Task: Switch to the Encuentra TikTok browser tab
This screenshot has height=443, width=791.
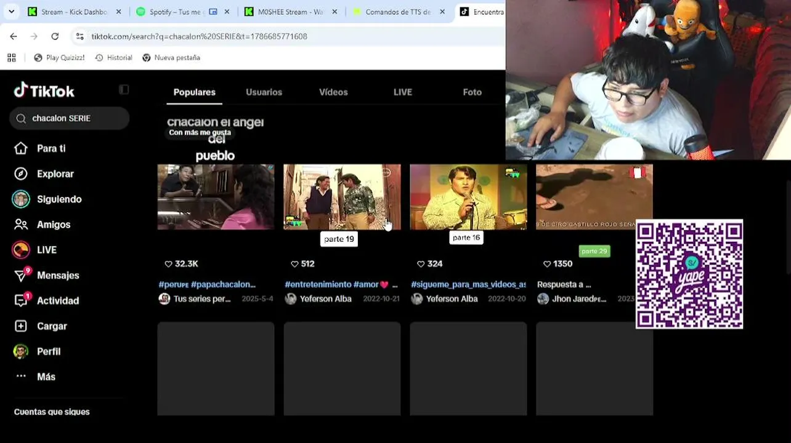Action: pos(481,12)
